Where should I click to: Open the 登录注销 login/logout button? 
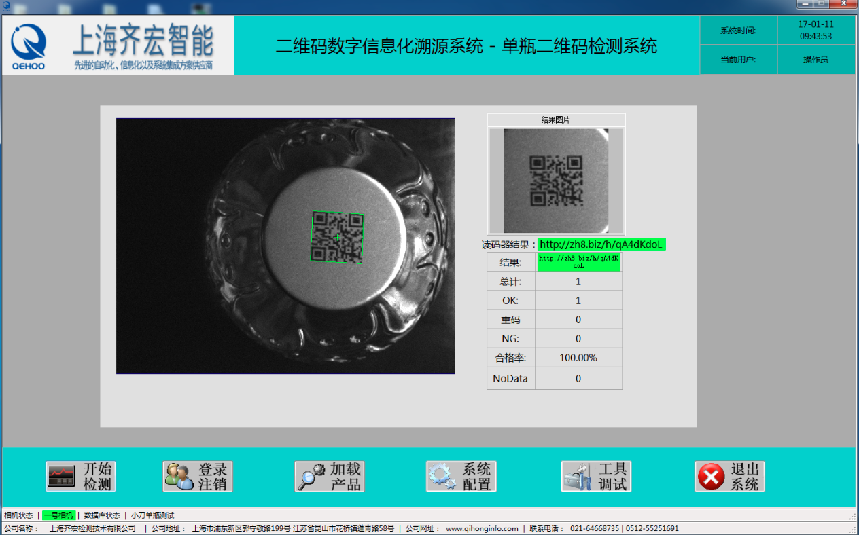[198, 477]
